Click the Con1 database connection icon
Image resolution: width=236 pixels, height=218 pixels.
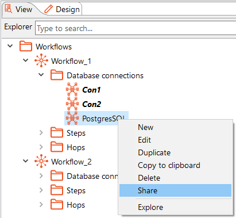point(72,89)
